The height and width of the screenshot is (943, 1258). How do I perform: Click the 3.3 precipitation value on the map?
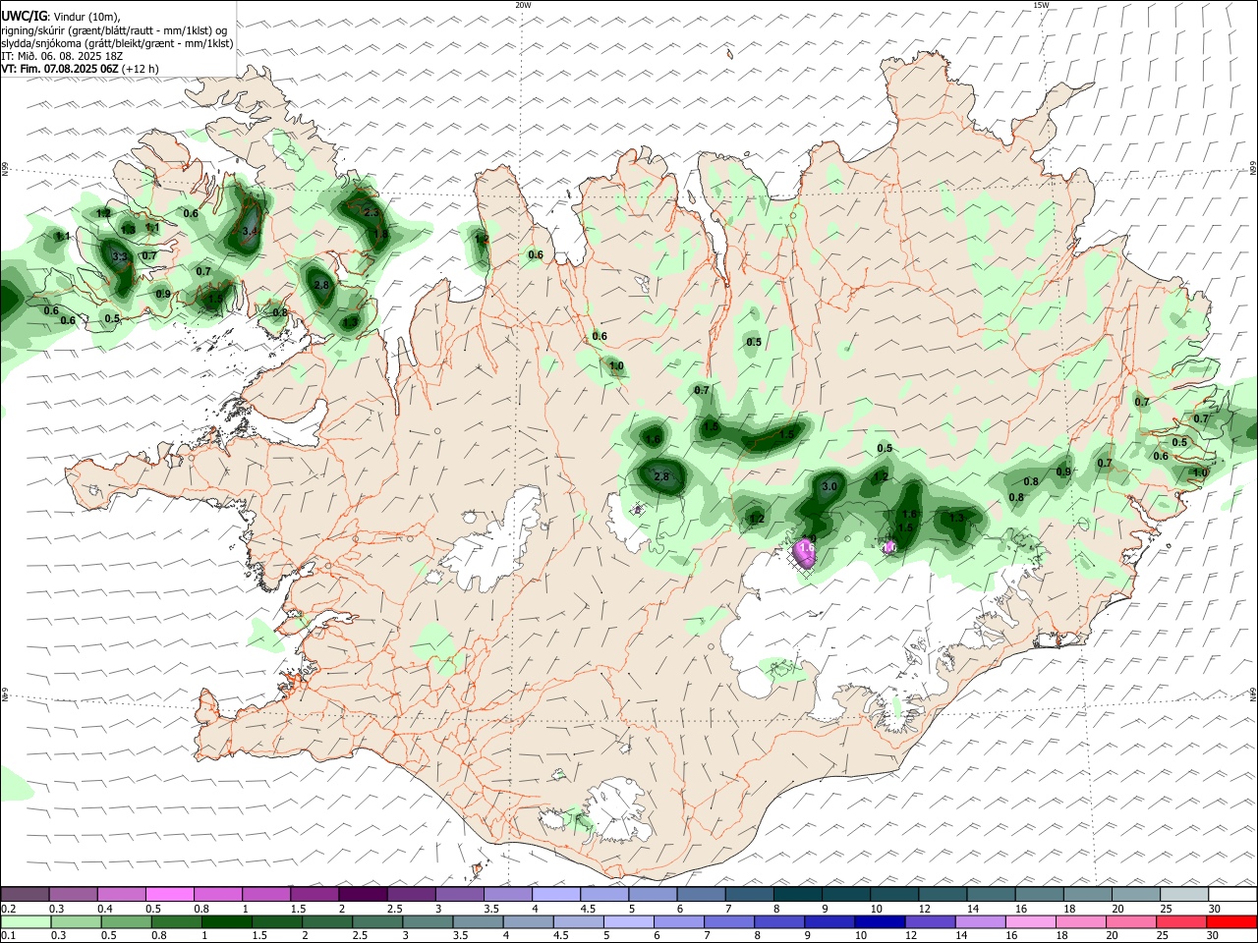(120, 256)
